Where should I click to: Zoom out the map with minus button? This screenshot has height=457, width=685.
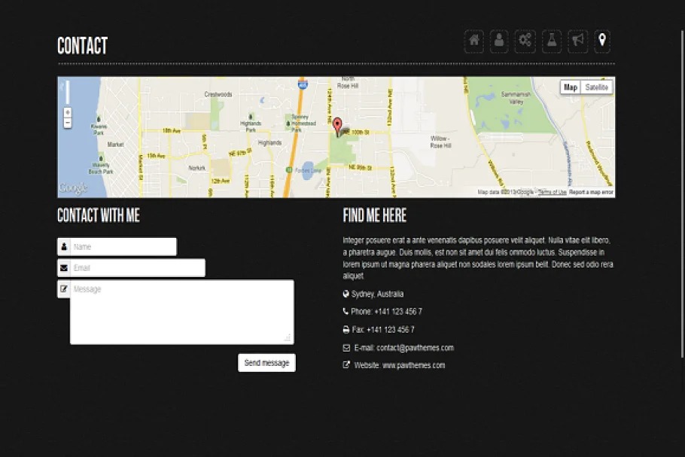pyautogui.click(x=68, y=122)
